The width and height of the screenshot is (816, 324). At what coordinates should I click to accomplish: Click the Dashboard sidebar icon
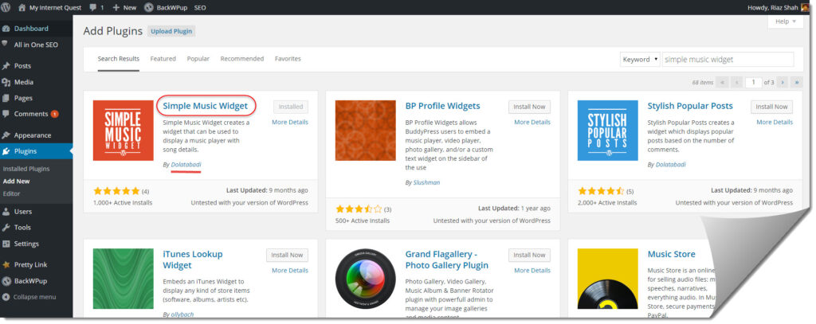(x=6, y=29)
